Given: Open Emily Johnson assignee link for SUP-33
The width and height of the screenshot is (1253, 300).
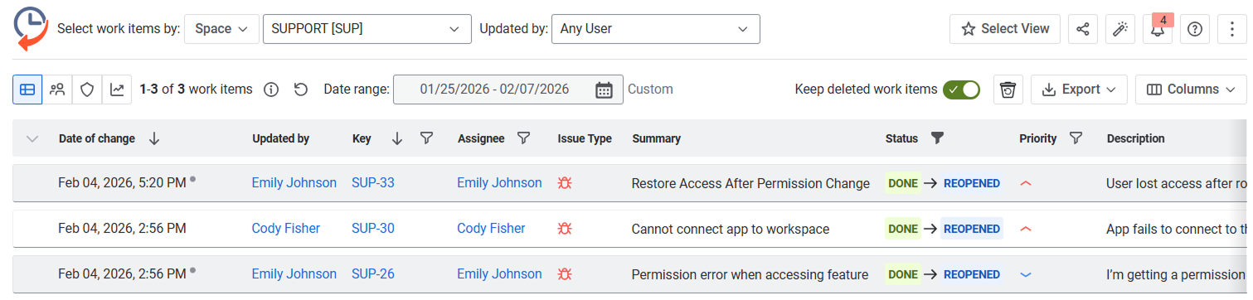Looking at the screenshot, I should click(x=499, y=182).
